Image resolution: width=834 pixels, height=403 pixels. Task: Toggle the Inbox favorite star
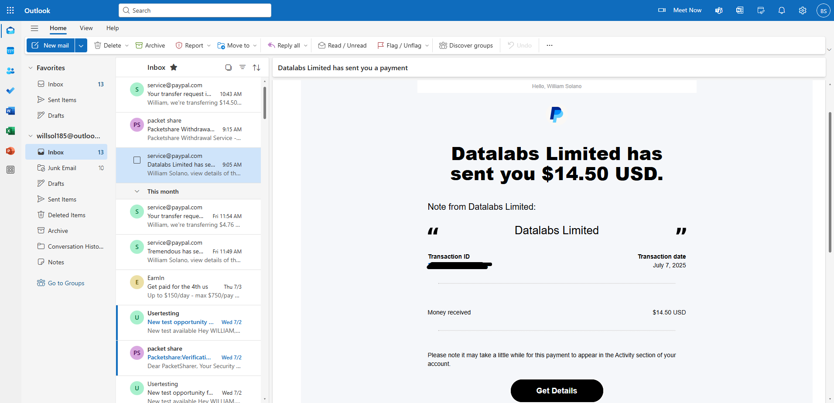pyautogui.click(x=174, y=67)
